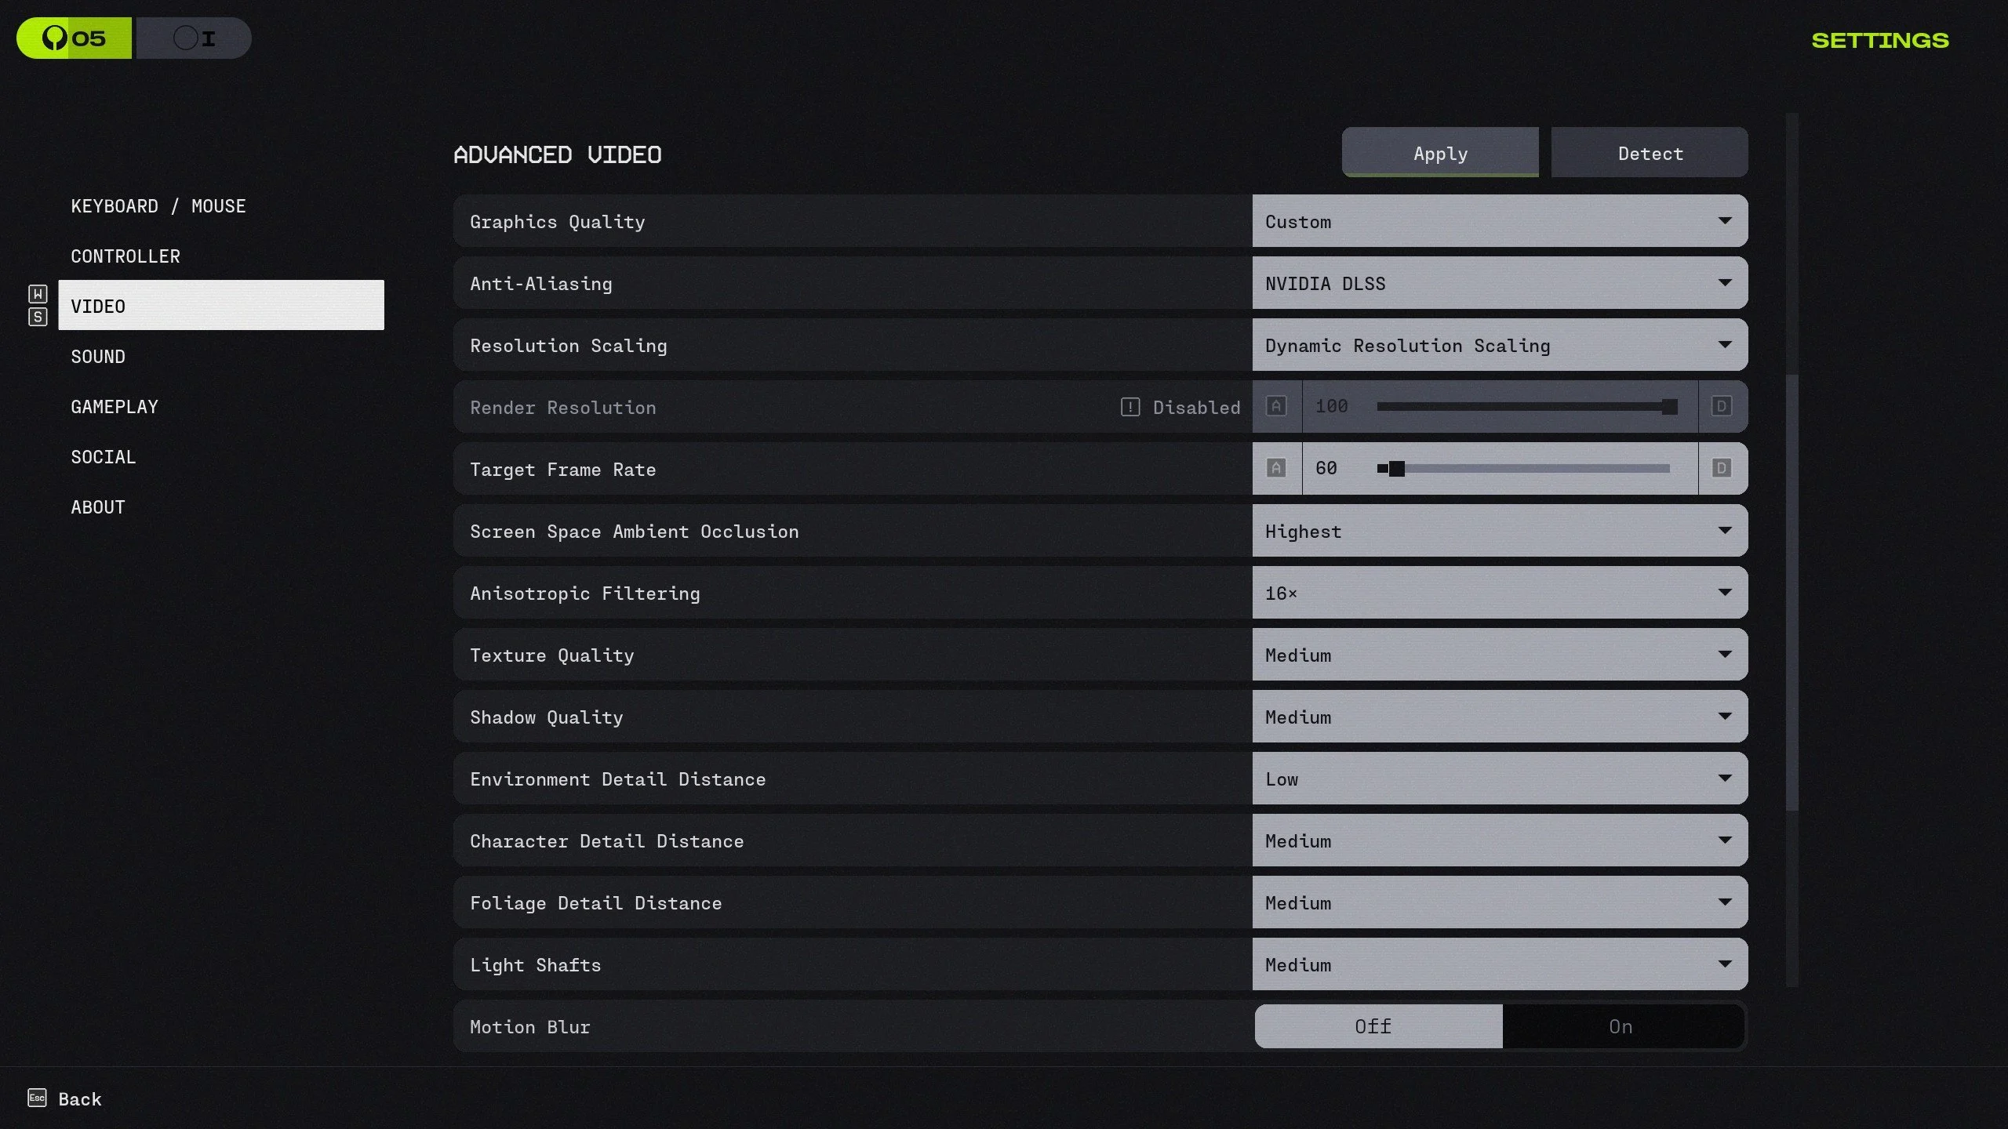The width and height of the screenshot is (2008, 1129).
Task: Click the Esc key icon next to Back
Action: point(37,1098)
